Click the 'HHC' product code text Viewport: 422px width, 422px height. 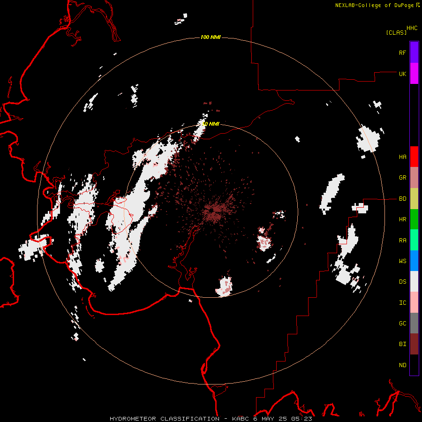click(x=412, y=28)
